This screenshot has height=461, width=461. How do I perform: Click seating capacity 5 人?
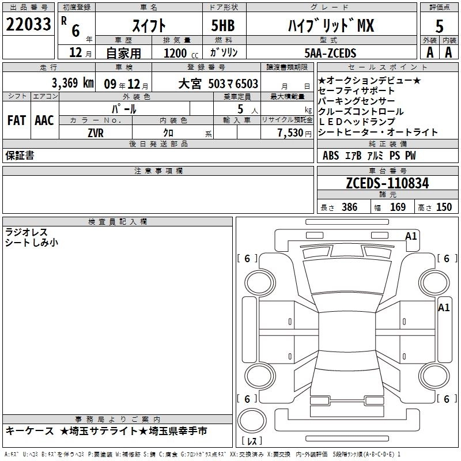pyautogui.click(x=248, y=109)
